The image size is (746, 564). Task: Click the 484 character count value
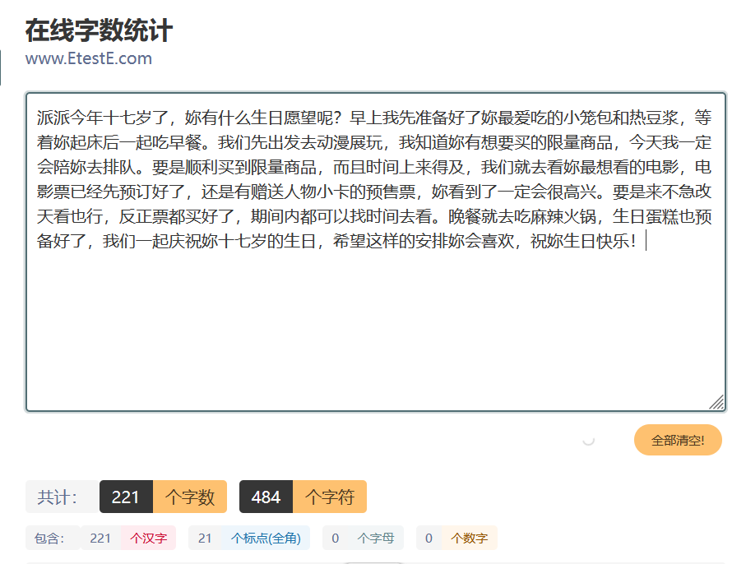coord(266,497)
